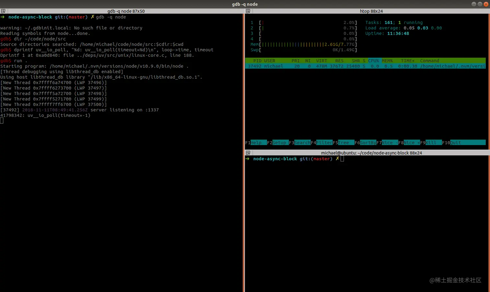This screenshot has height=292, width=490.
Task: Click the 'Tasks: 161; 1 running' text
Action: pyautogui.click(x=394, y=23)
